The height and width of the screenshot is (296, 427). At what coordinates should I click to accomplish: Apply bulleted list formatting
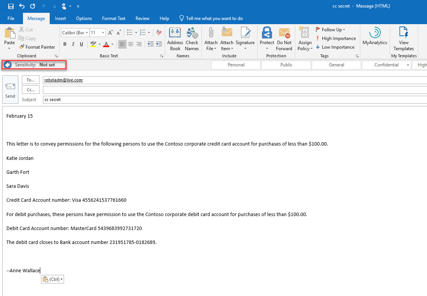tap(130, 33)
